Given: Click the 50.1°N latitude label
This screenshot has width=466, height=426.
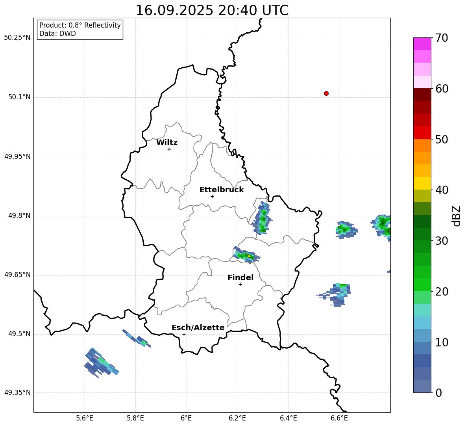Looking at the screenshot, I should (x=19, y=97).
